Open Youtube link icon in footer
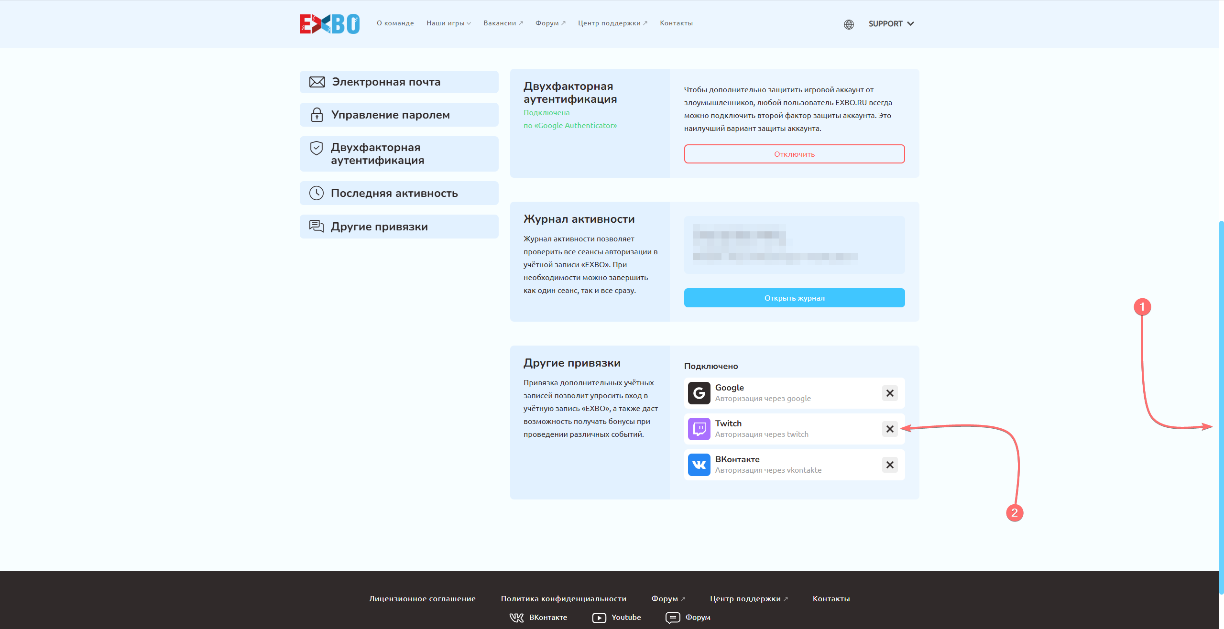Image resolution: width=1224 pixels, height=629 pixels. [599, 618]
